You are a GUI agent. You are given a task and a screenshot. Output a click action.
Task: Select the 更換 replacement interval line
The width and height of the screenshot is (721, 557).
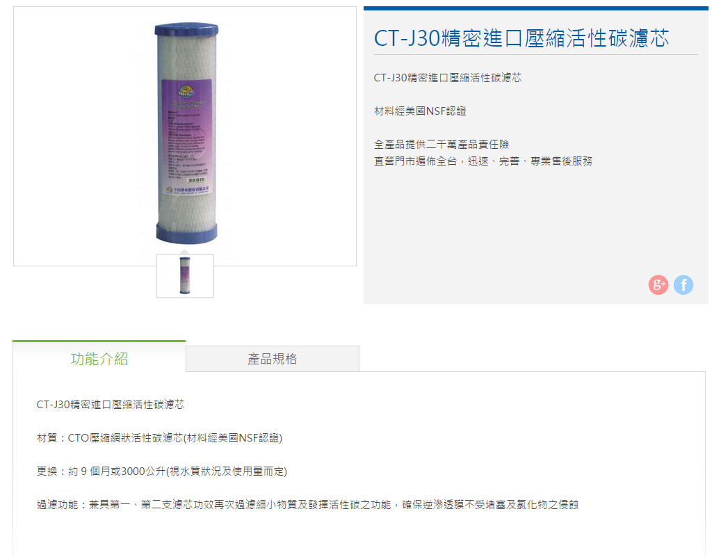point(162,471)
